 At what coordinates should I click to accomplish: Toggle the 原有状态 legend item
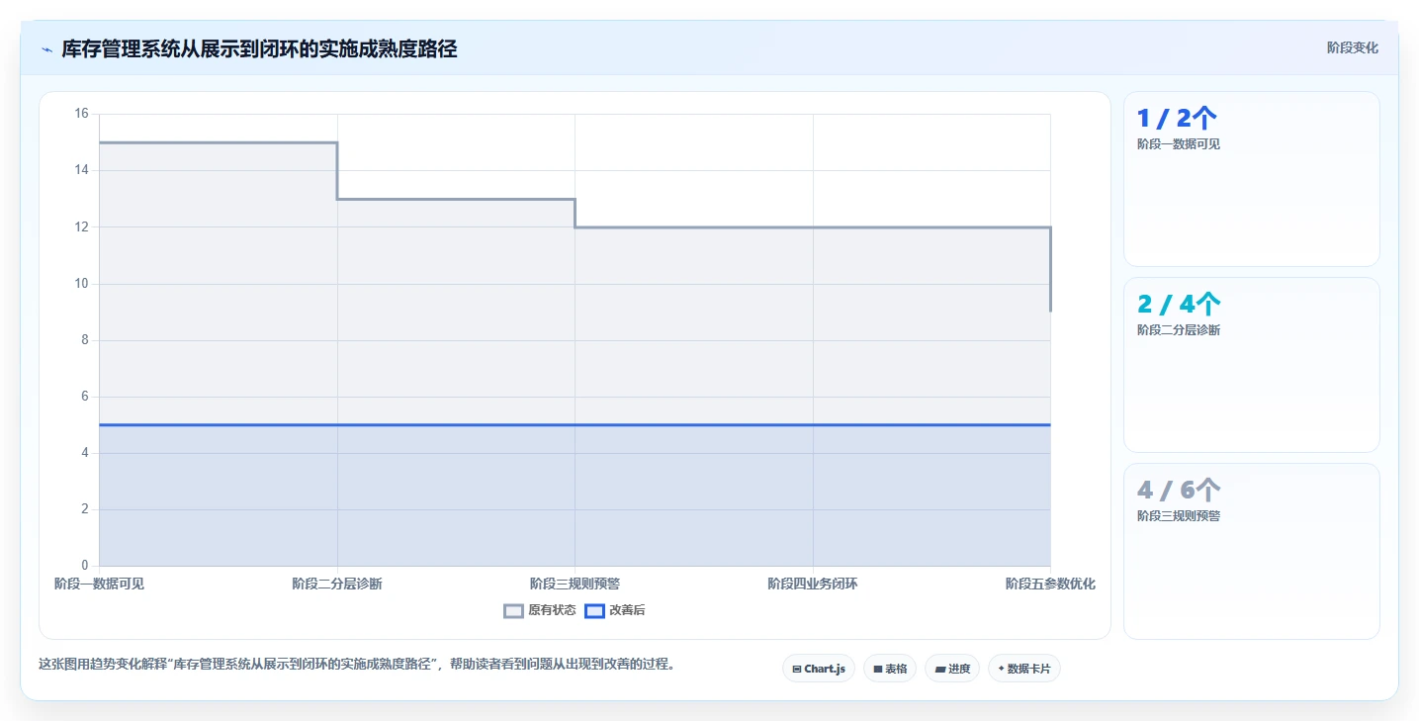click(539, 610)
